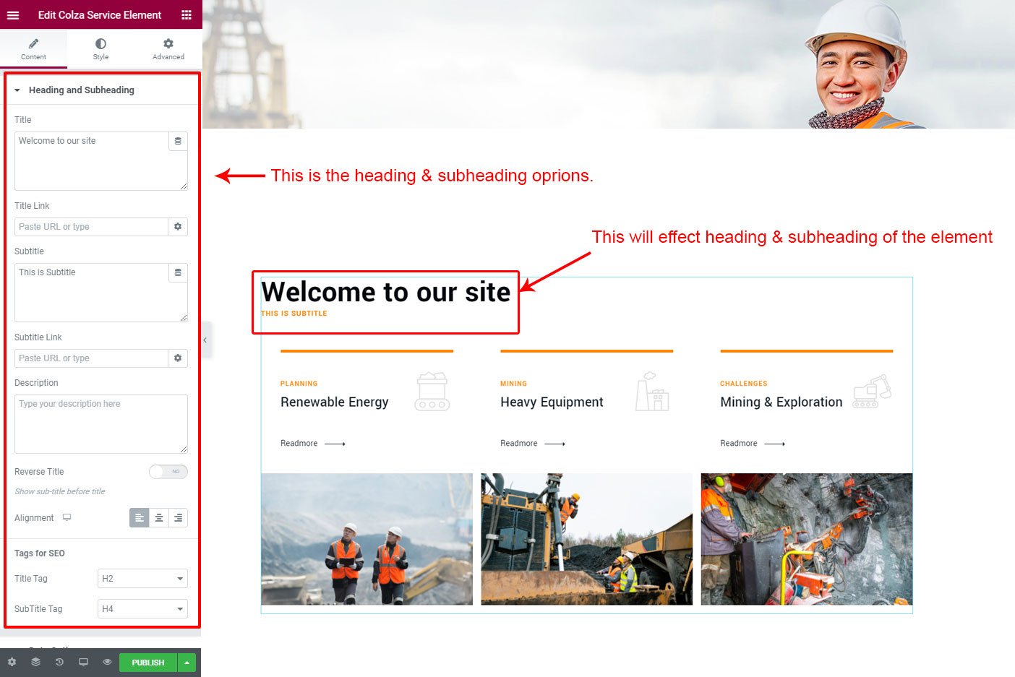Switch to the Advanced tab
This screenshot has height=677, width=1015.
pos(168,48)
